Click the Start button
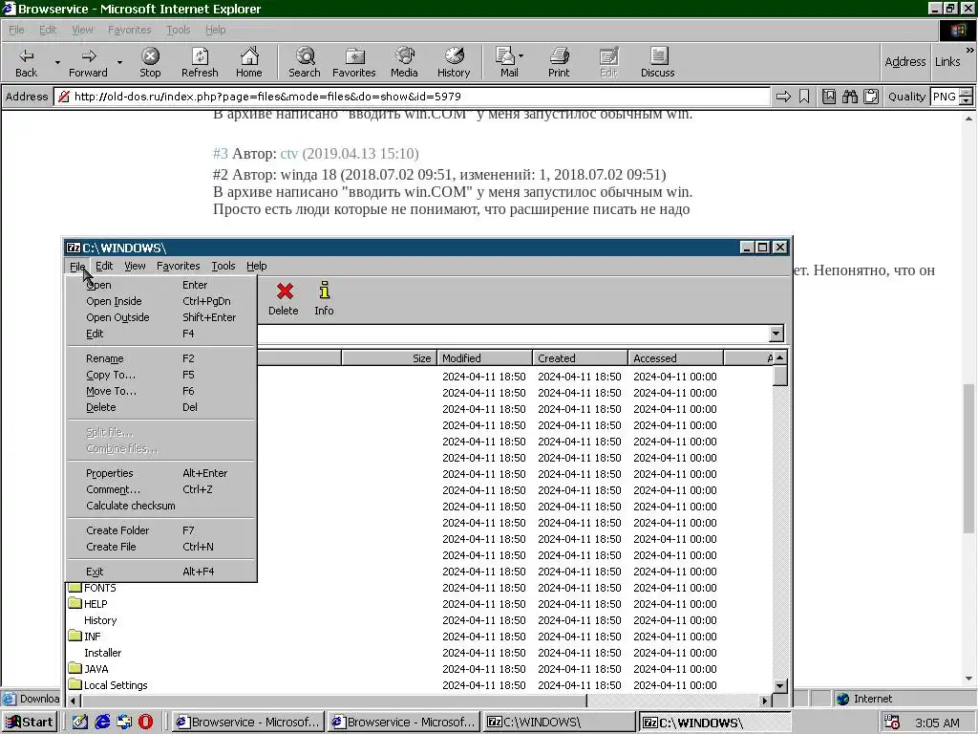Image resolution: width=978 pixels, height=734 pixels. [30, 723]
